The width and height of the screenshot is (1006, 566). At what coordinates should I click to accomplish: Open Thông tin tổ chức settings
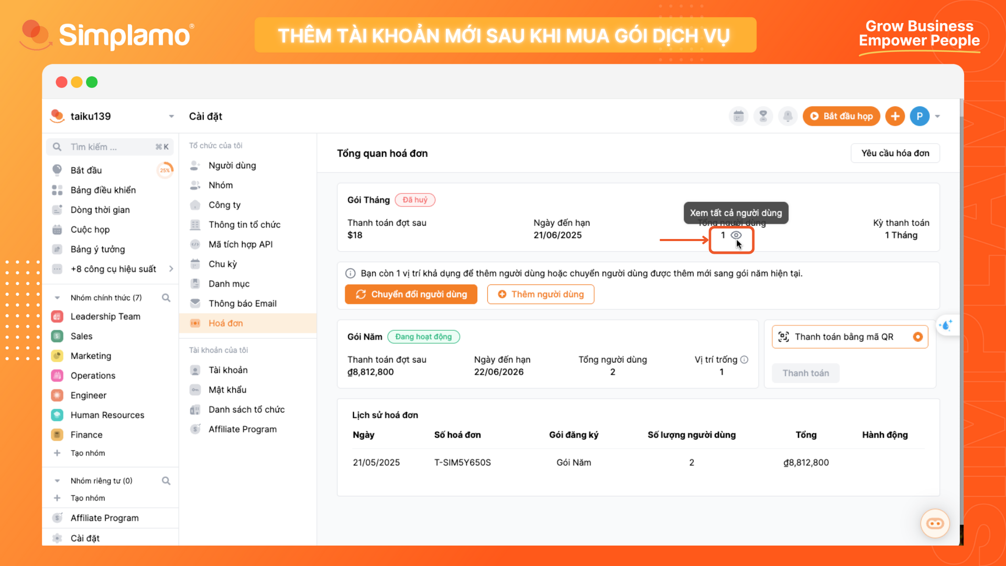[244, 225]
